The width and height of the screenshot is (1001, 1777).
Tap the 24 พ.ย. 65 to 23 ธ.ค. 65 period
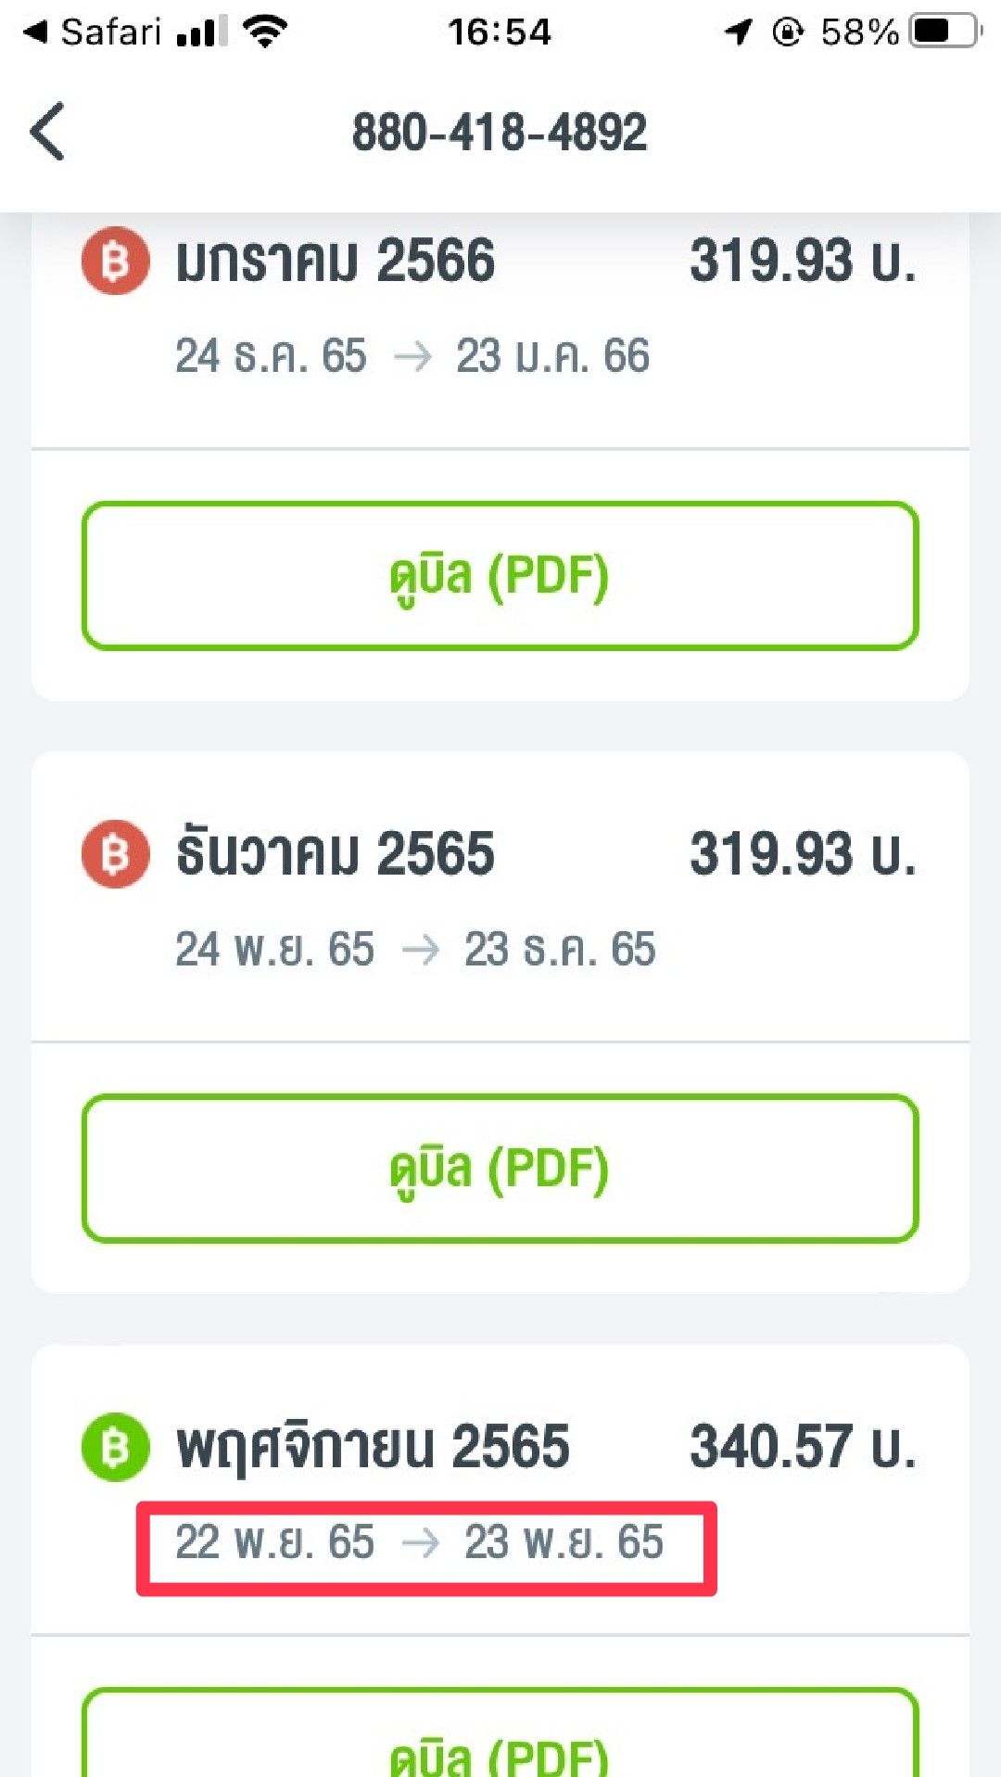point(415,950)
